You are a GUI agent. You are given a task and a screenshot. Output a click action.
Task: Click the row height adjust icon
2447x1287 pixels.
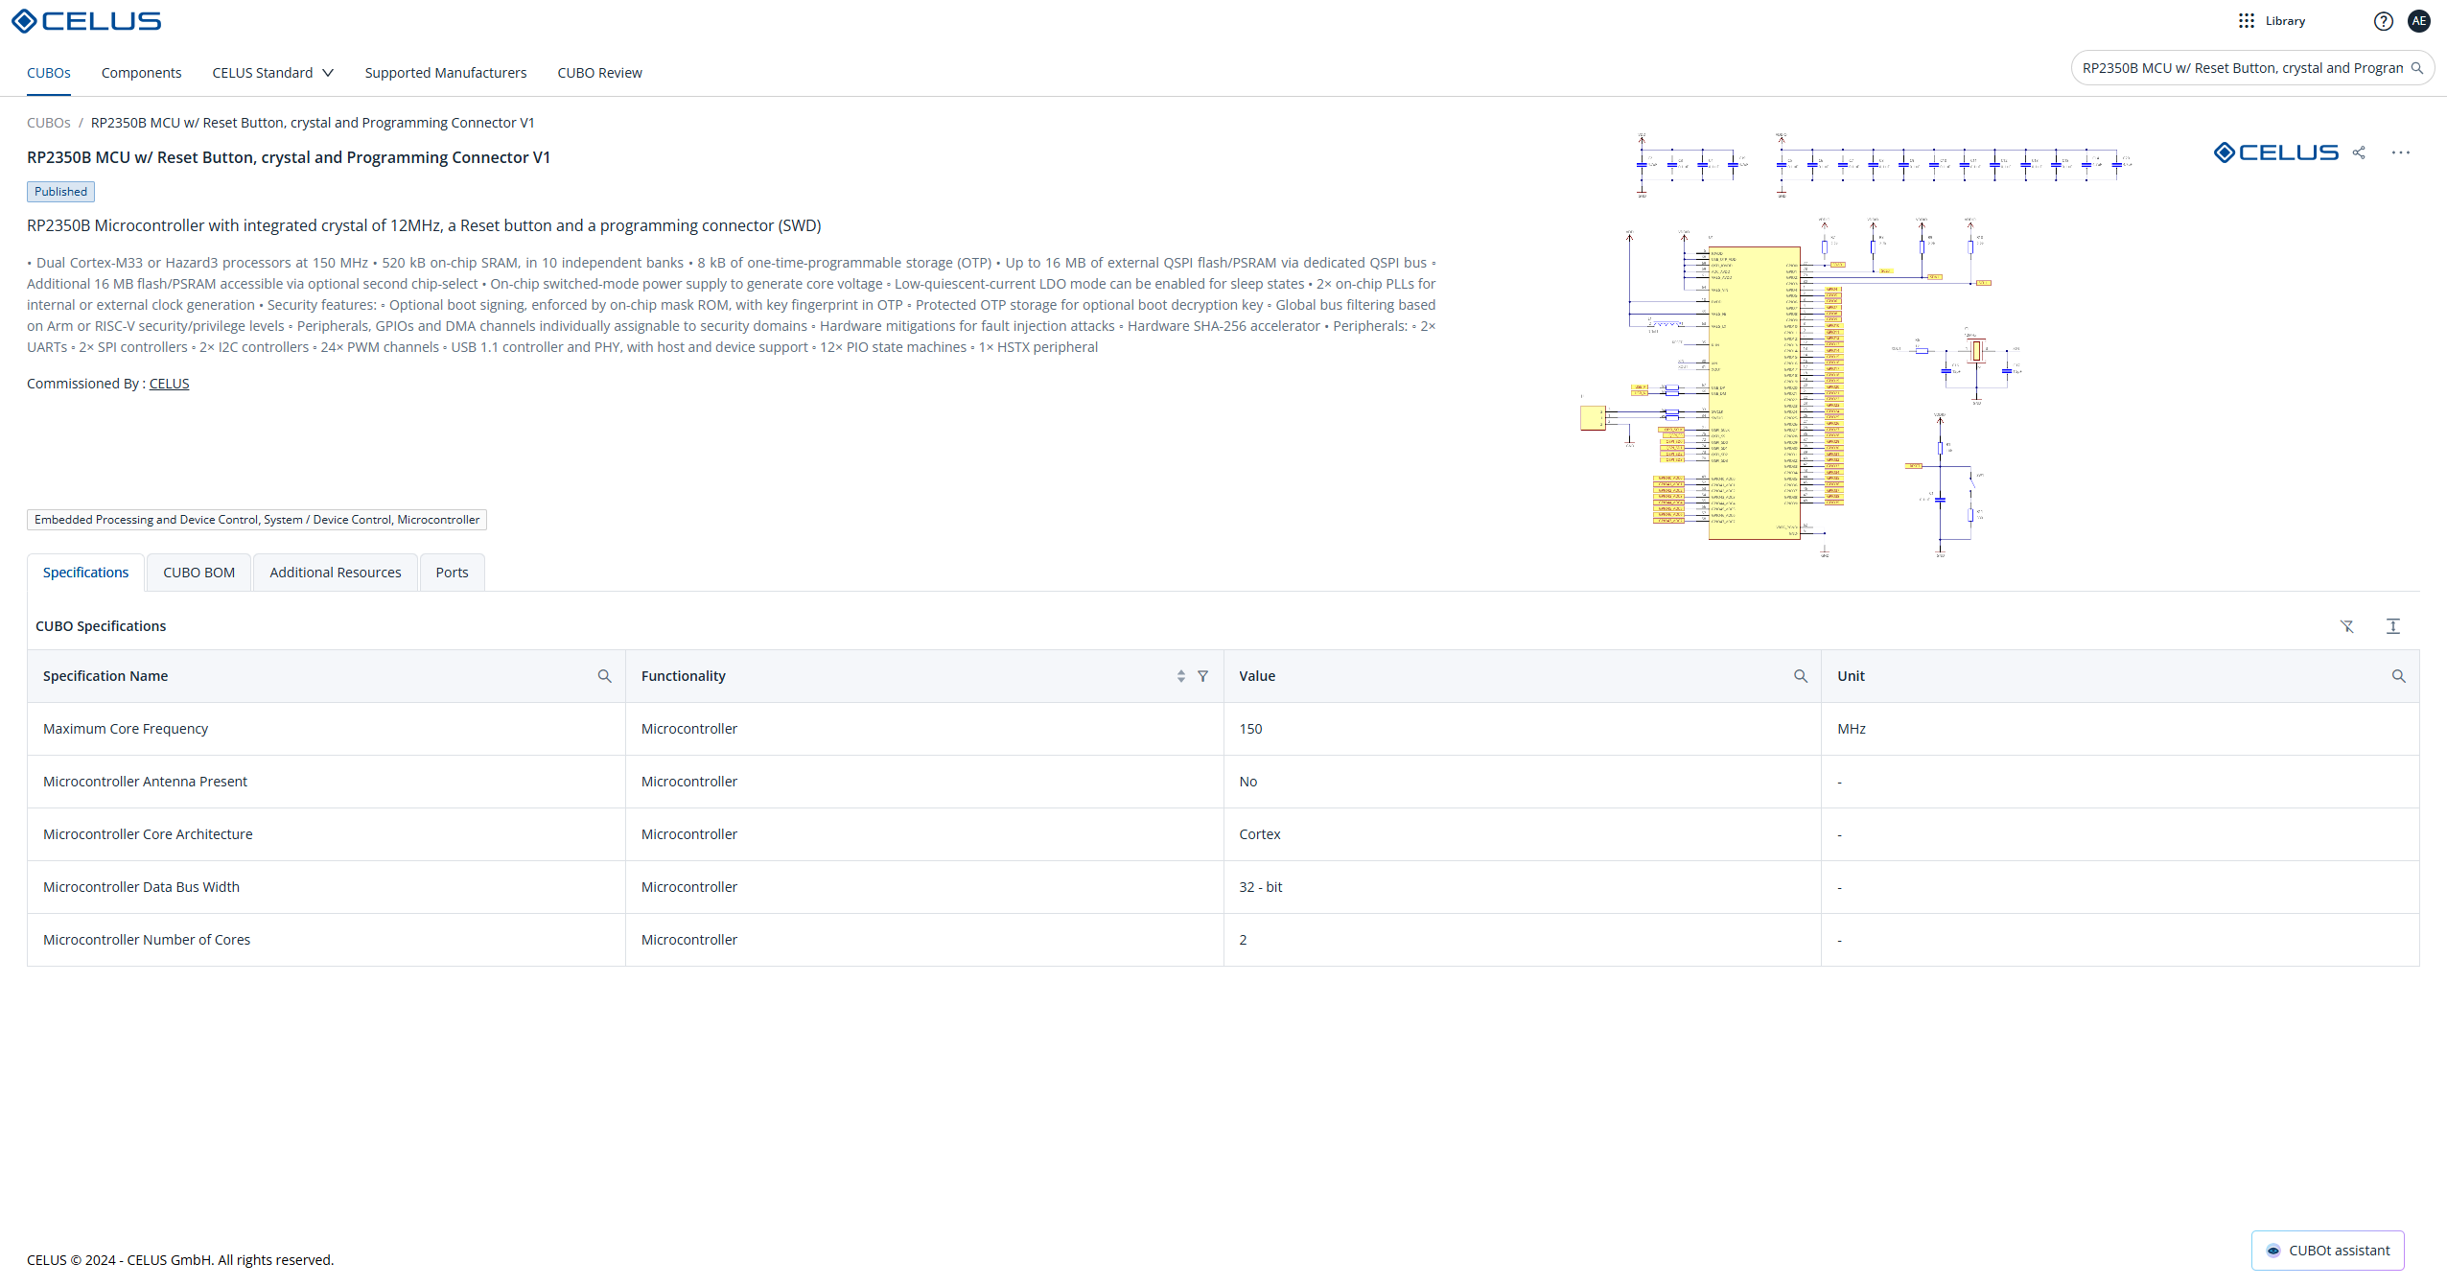coord(2392,626)
